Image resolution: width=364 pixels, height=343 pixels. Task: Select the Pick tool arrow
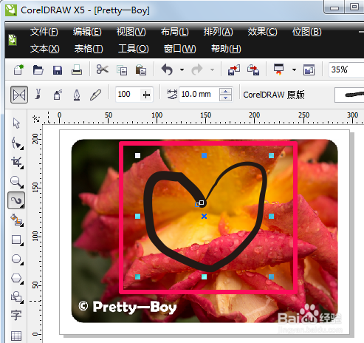click(16, 123)
